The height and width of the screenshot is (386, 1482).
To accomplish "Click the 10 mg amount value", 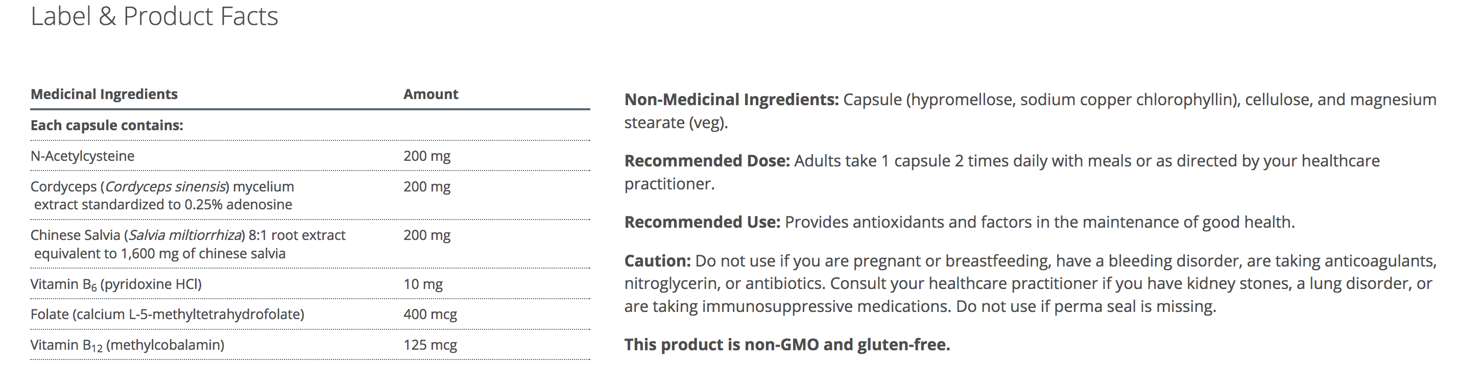I will coord(423,284).
